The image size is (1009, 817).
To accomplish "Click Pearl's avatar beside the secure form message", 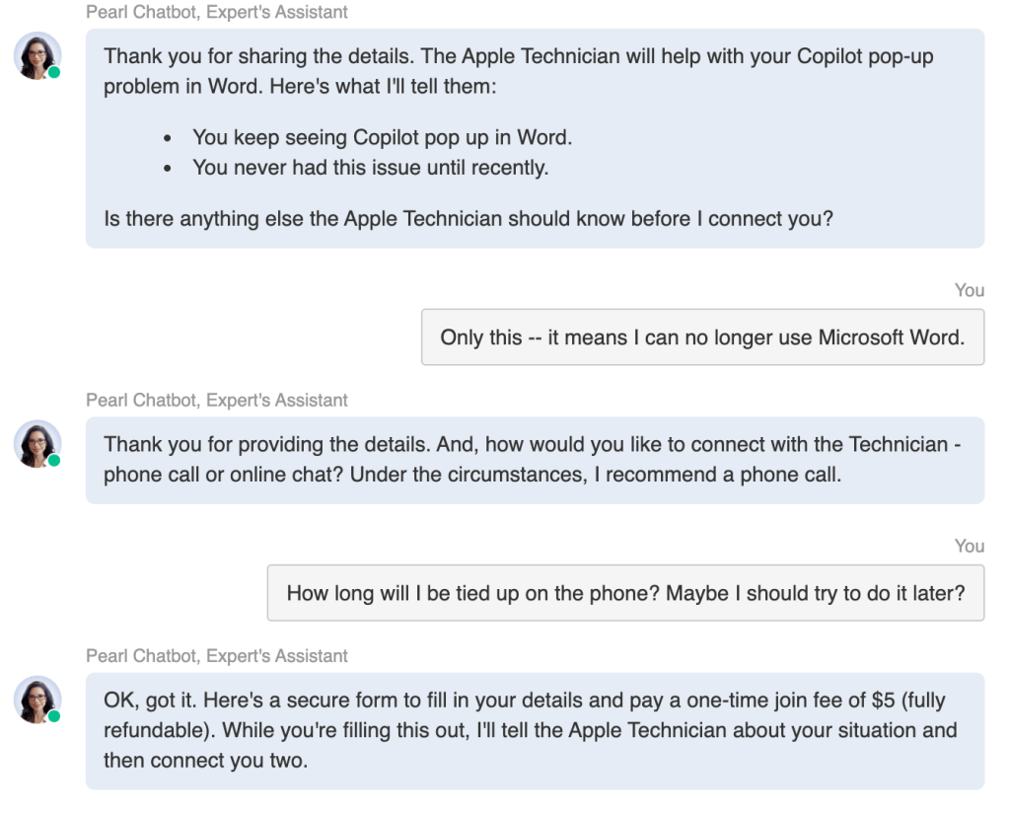I will 37,700.
